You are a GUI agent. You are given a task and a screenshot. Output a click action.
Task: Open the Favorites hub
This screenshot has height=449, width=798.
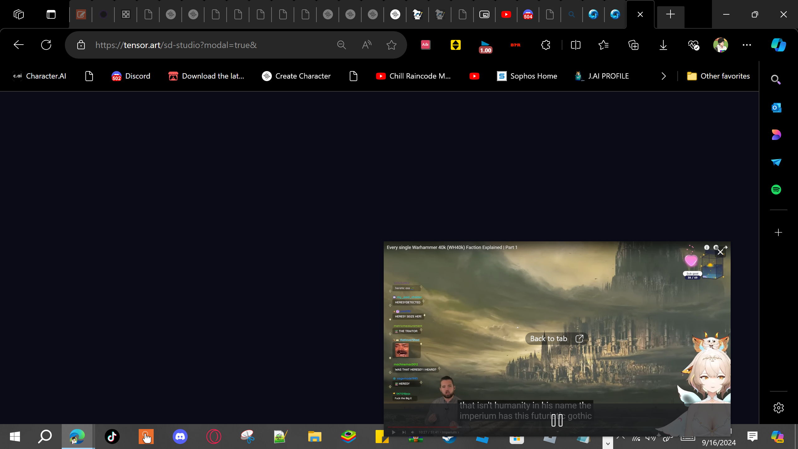(603, 45)
